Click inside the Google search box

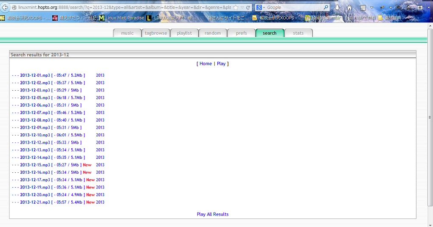pos(294,8)
